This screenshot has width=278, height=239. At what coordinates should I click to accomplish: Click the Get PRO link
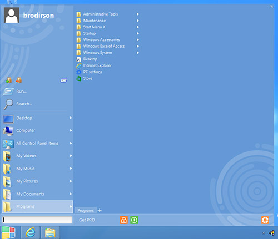click(x=87, y=220)
